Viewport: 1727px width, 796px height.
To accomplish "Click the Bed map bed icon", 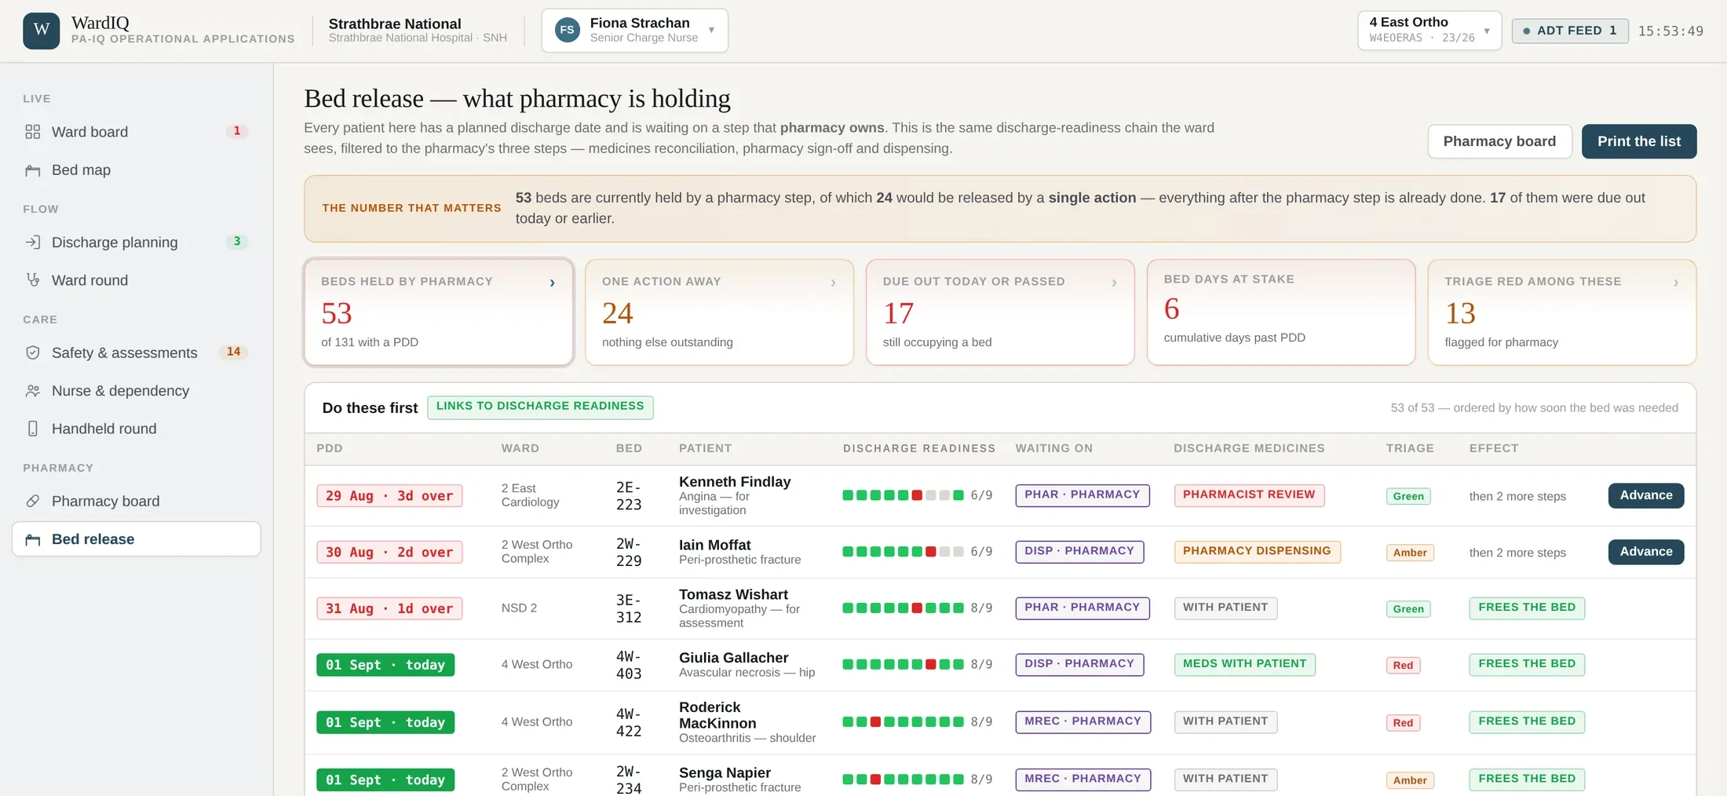I will point(32,170).
